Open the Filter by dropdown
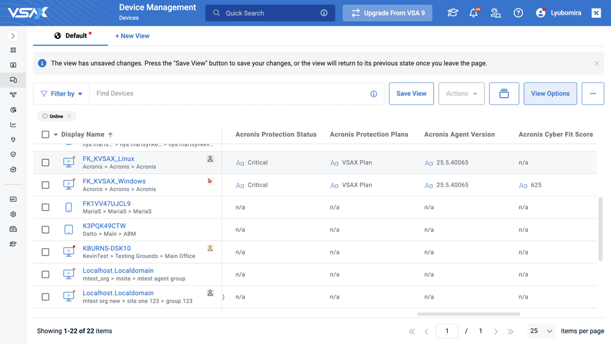This screenshot has height=344, width=611. pos(62,93)
